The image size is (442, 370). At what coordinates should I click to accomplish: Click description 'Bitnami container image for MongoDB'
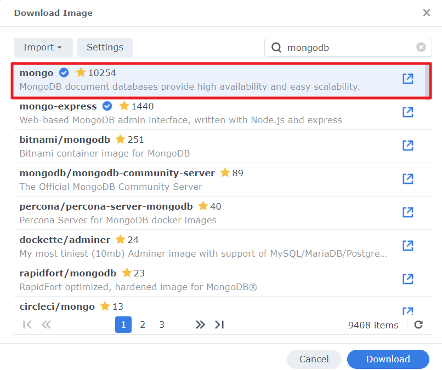tap(105, 153)
